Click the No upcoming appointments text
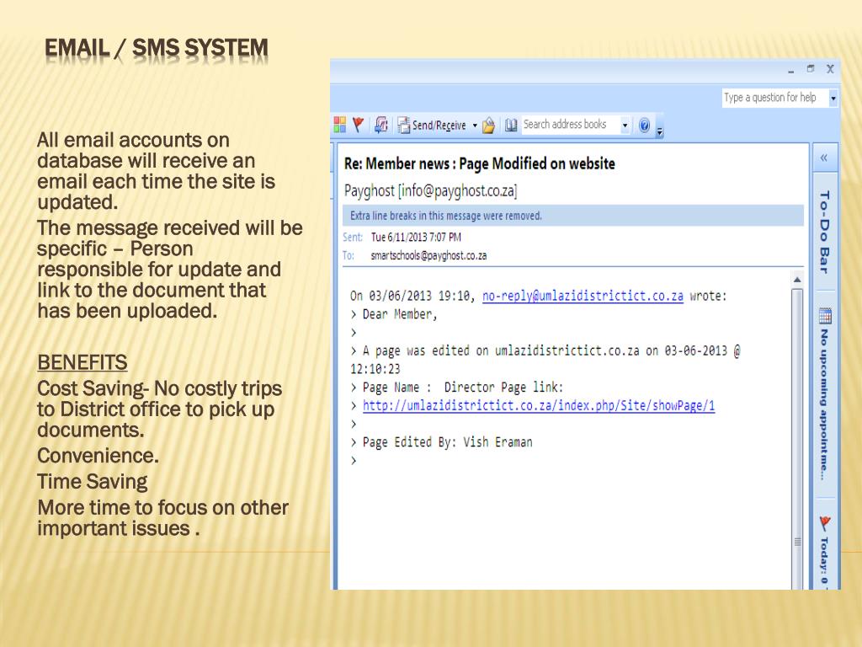The height and width of the screenshot is (647, 862). 824,404
